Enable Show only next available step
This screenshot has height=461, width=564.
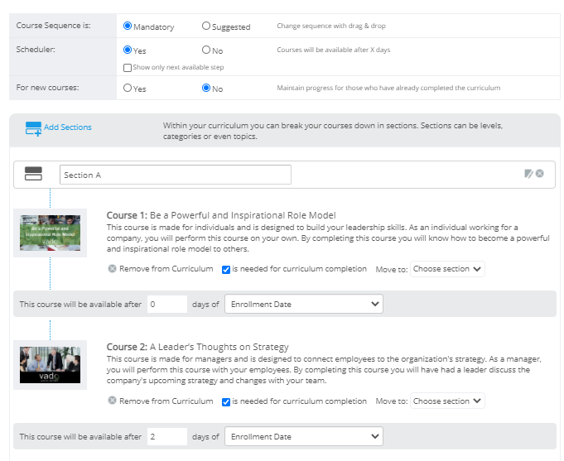[x=128, y=68]
